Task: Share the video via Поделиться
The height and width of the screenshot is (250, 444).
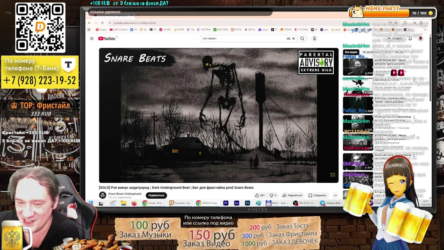Action: pos(292,195)
